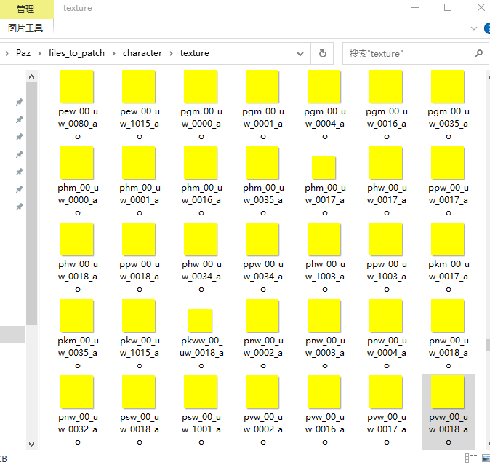Screen dimensions: 490x465
Task: Expand the chevron after files_to_patch in breadcrumb
Action: 114,53
